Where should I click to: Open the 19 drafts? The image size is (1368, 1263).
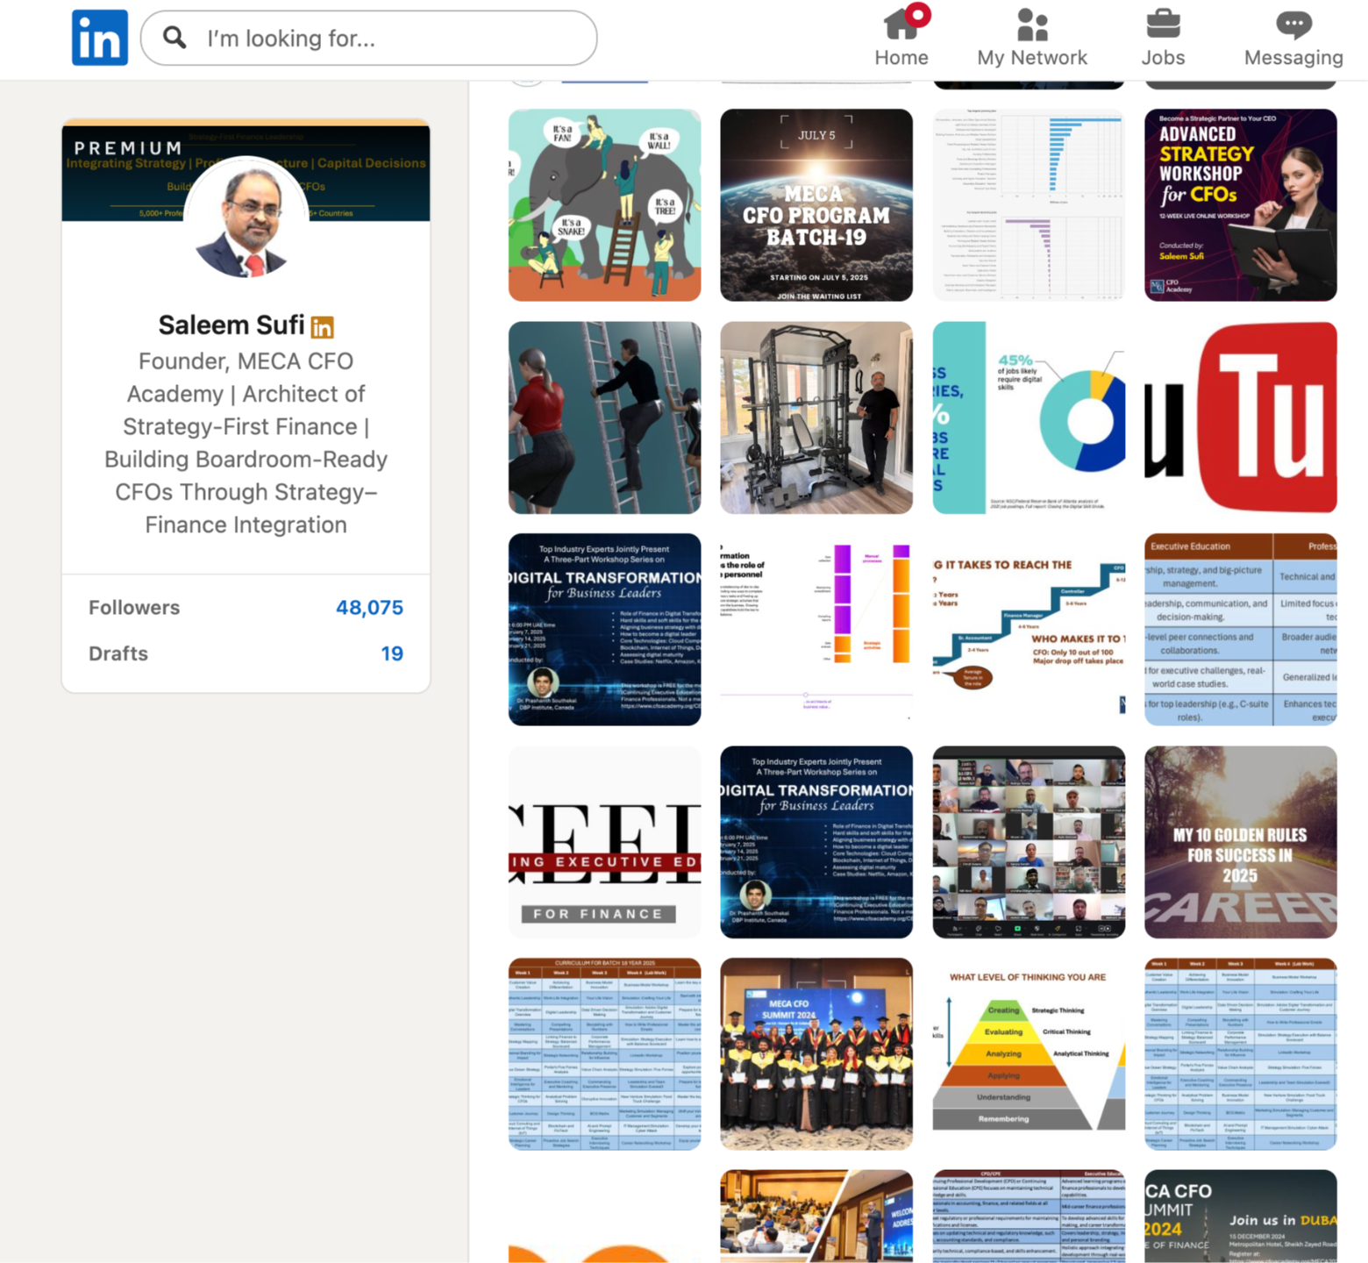pyautogui.click(x=392, y=653)
